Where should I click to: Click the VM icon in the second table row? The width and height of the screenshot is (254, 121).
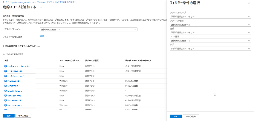pyautogui.click(x=6, y=71)
